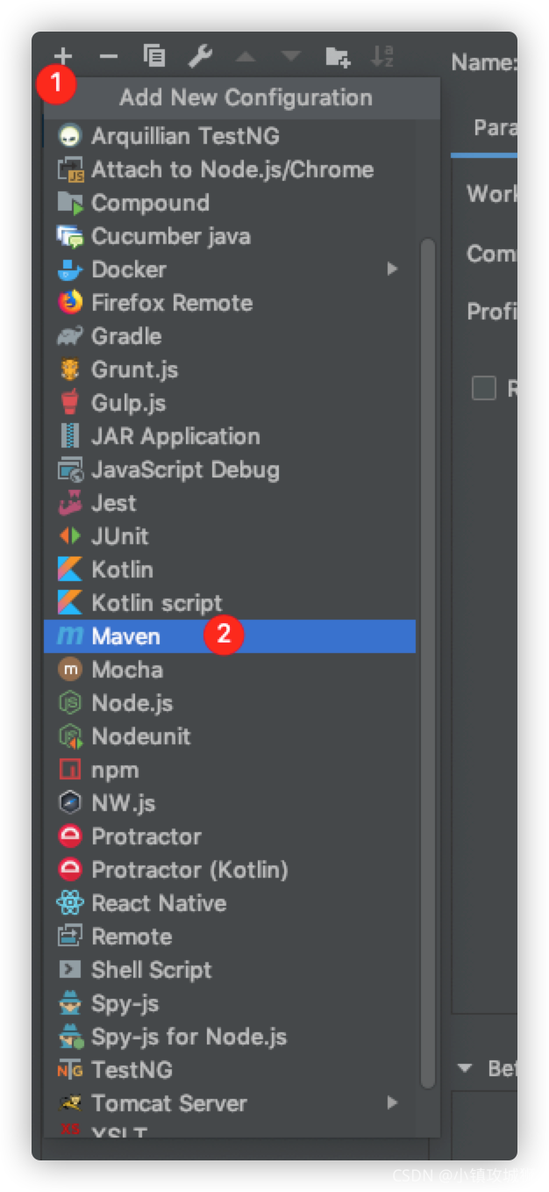Click the npm icon
Viewport: 549px width, 1192px height.
pyautogui.click(x=70, y=770)
